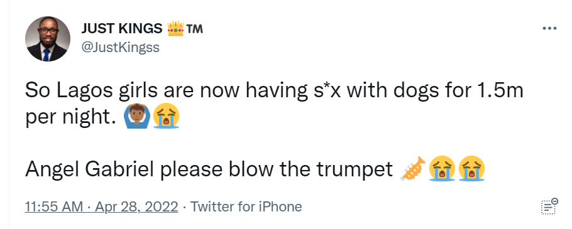
Task: Click the TM symbol after the crown
Action: tap(194, 29)
